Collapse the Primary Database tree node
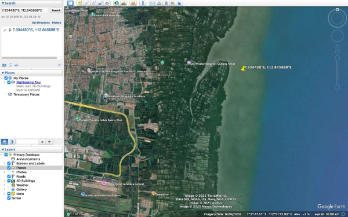Viewport: 348px width, 217px height. pos(2,155)
